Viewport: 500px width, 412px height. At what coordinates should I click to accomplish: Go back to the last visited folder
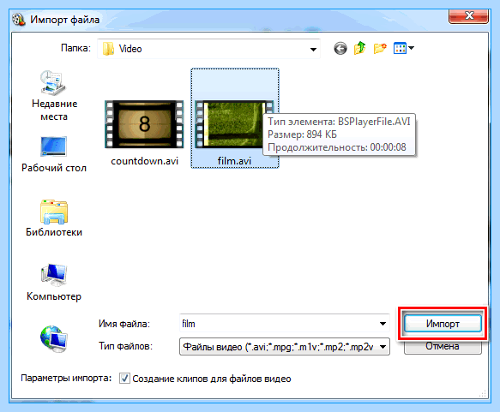coord(340,49)
